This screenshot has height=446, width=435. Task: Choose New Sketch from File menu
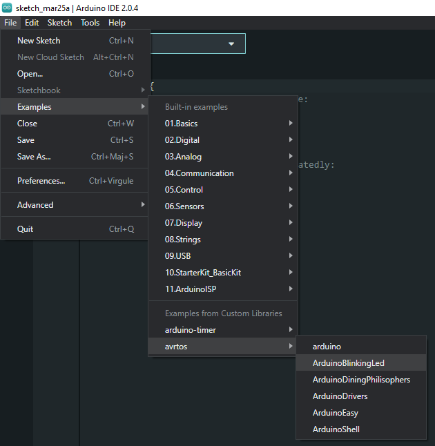click(x=75, y=41)
